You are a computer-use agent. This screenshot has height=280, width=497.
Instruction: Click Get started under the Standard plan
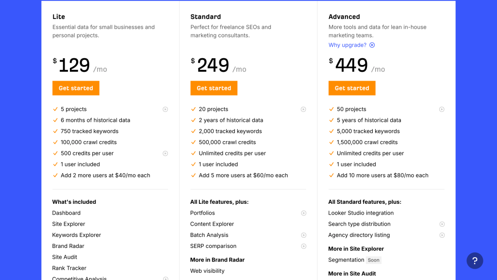[x=214, y=88]
